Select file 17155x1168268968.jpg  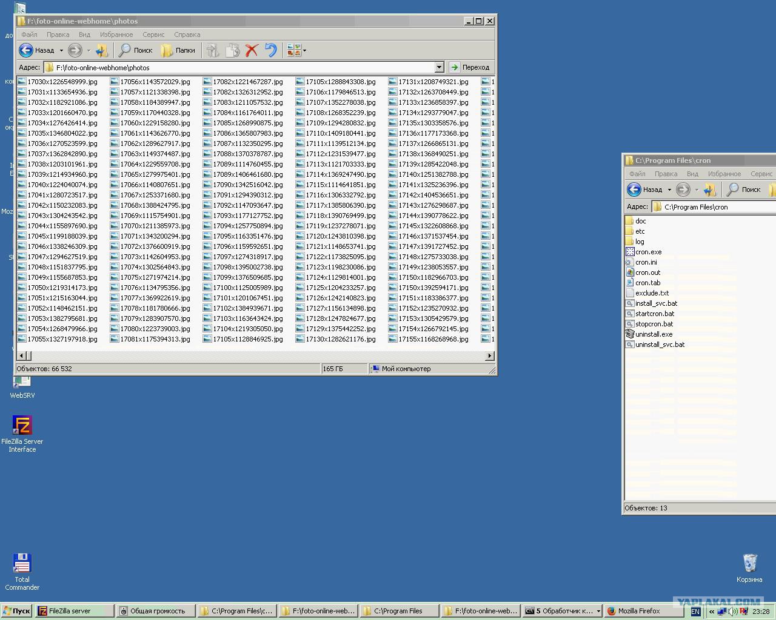[x=429, y=339]
